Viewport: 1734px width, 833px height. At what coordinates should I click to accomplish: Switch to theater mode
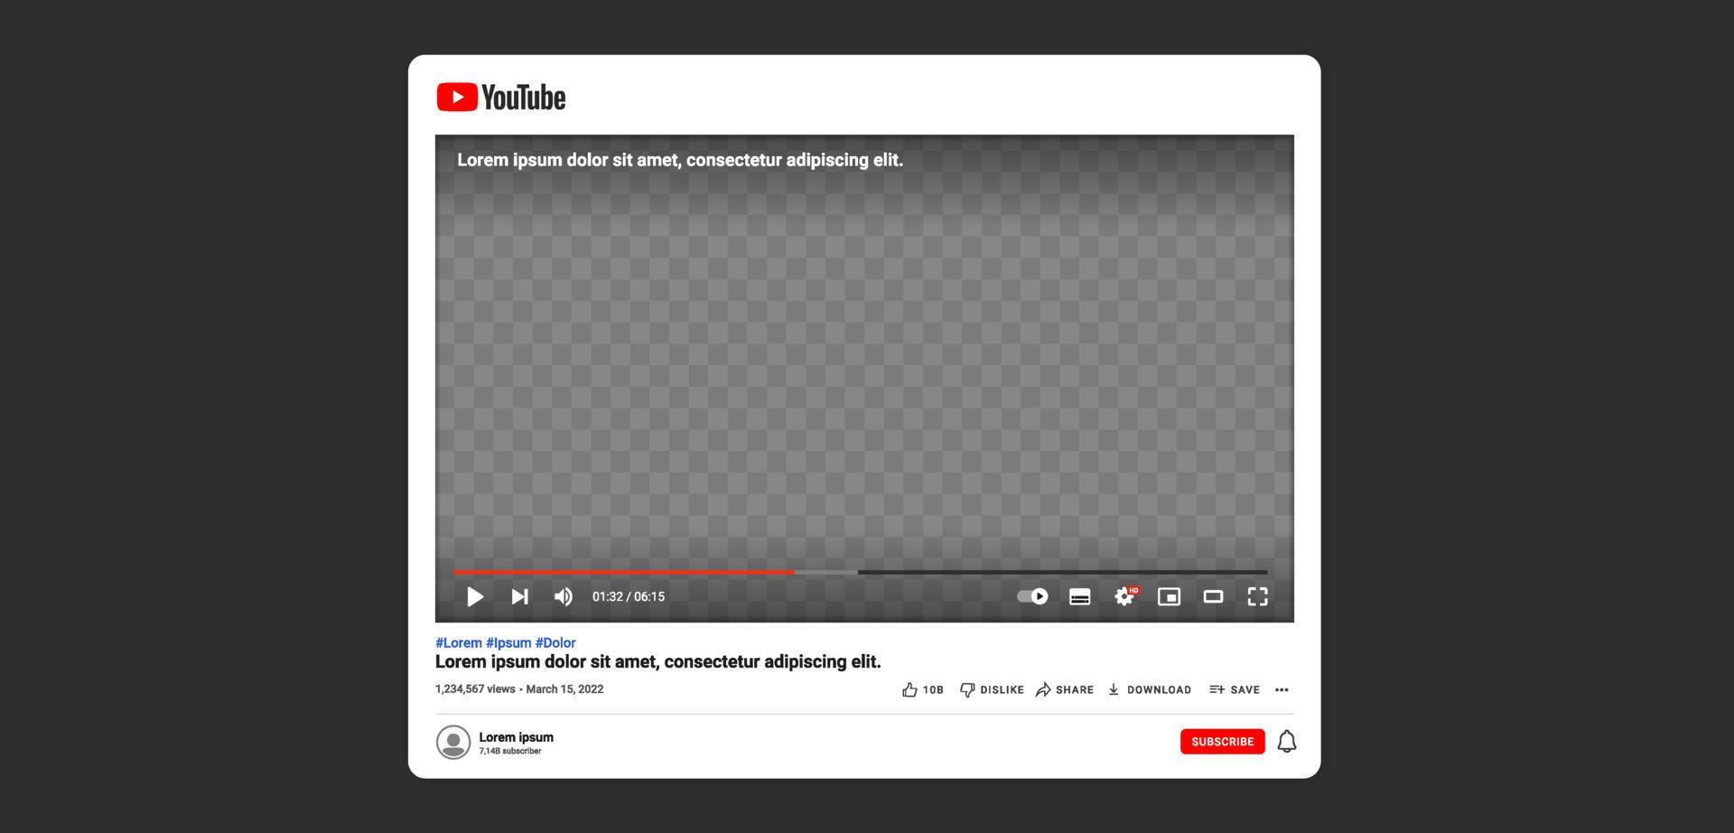(x=1214, y=596)
